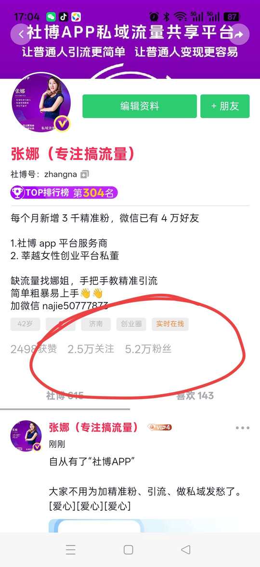
Task: Open the three-dot menu on the post
Action: (x=242, y=428)
